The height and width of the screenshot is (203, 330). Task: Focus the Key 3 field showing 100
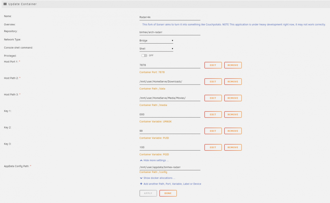coord(170,148)
